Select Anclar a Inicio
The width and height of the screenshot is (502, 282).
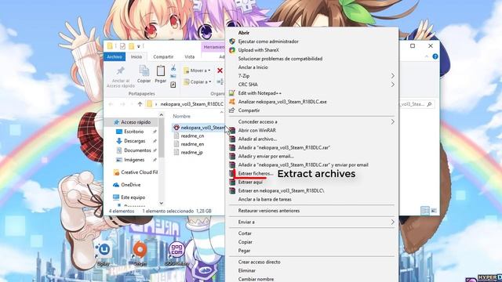pos(253,67)
